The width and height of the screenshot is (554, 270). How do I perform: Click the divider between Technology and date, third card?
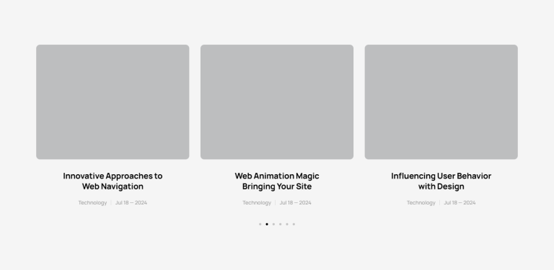coord(439,202)
